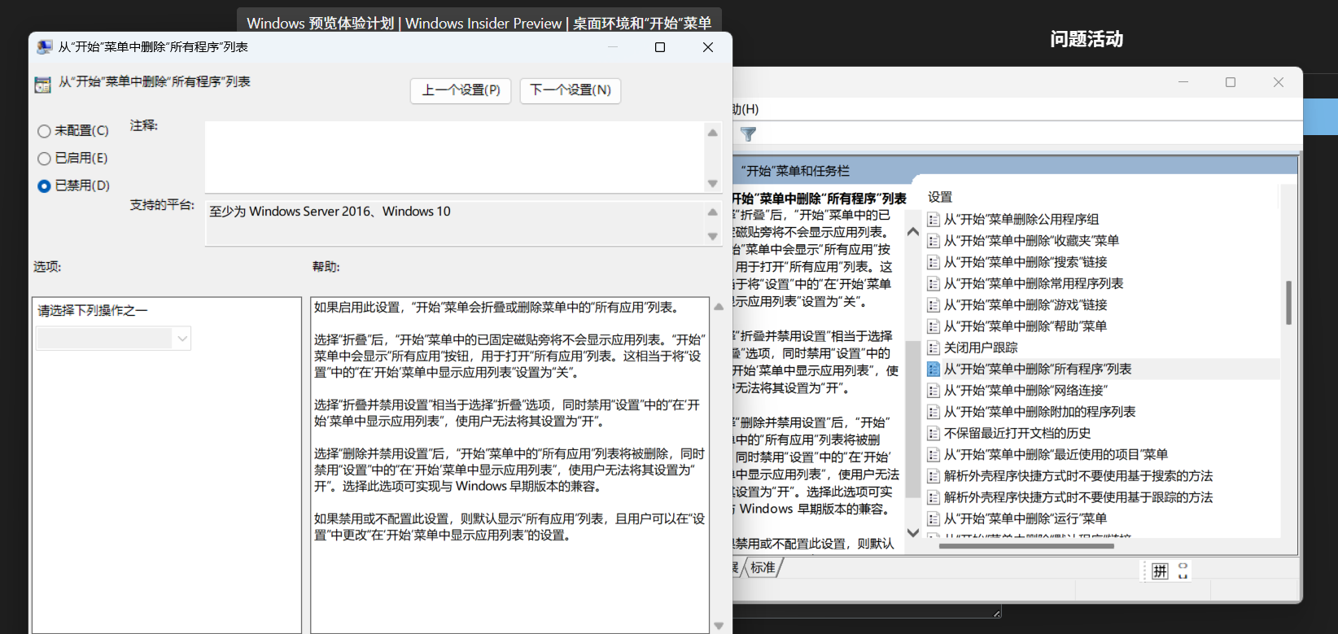Select policy text 从"开始"菜单中删除"游戏"链接
The image size is (1338, 634).
1025,305
